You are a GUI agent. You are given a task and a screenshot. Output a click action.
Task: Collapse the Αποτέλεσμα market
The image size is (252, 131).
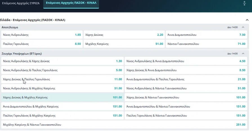coord(243,27)
